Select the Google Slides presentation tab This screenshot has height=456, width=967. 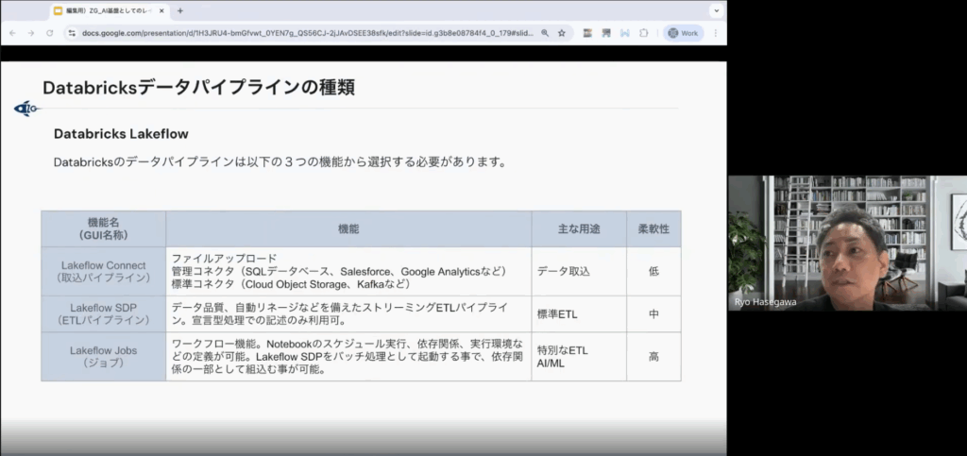point(104,10)
